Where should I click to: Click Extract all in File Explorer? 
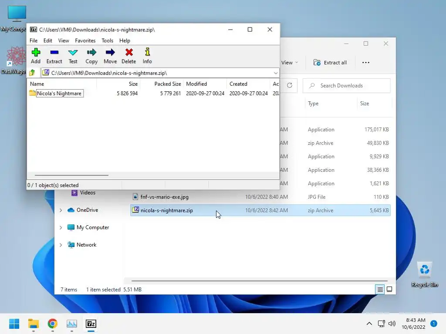[x=330, y=63]
